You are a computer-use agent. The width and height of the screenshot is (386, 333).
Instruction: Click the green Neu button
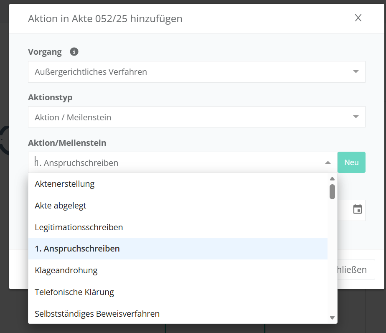tap(351, 163)
